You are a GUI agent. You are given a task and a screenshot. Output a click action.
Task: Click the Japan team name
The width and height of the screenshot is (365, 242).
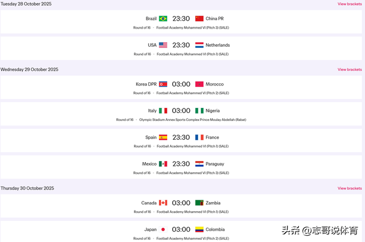pos(151,229)
